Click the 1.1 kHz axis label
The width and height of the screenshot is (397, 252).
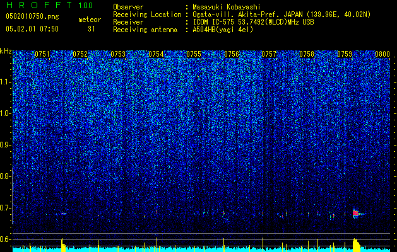coord(6,82)
